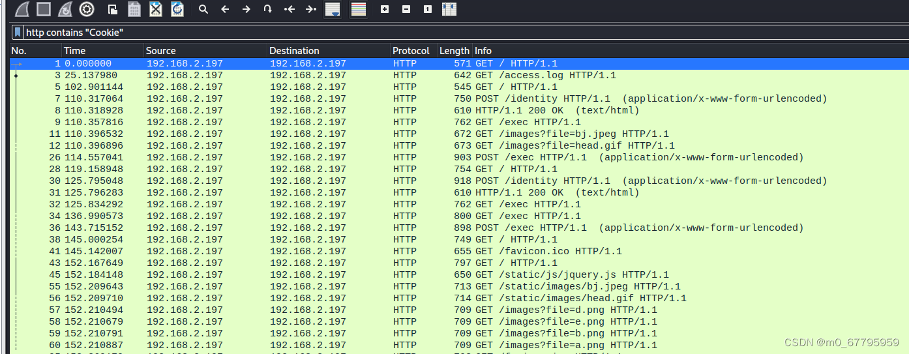Select GET /static/images/head.gif packet

(459, 299)
